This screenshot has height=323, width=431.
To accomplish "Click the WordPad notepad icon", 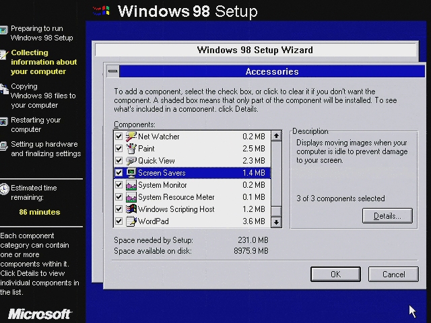I will [131, 221].
